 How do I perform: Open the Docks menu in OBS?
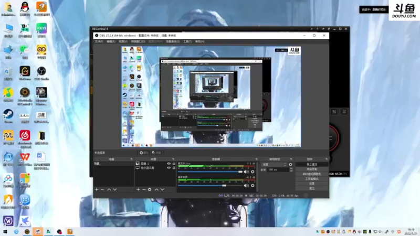point(138,41)
